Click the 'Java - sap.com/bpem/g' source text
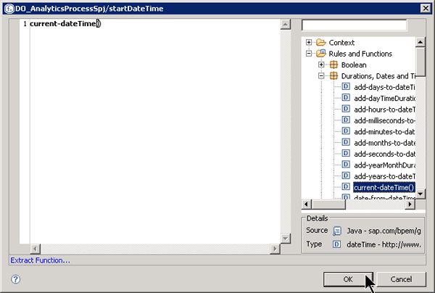The height and width of the screenshot is (293, 435). coord(384,231)
